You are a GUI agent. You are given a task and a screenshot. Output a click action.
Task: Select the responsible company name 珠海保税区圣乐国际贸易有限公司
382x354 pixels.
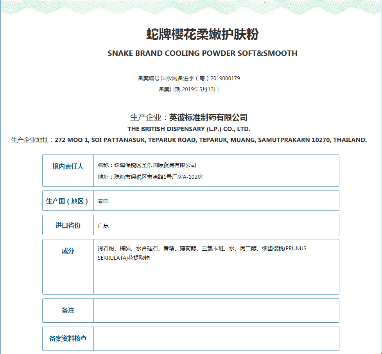pyautogui.click(x=155, y=165)
